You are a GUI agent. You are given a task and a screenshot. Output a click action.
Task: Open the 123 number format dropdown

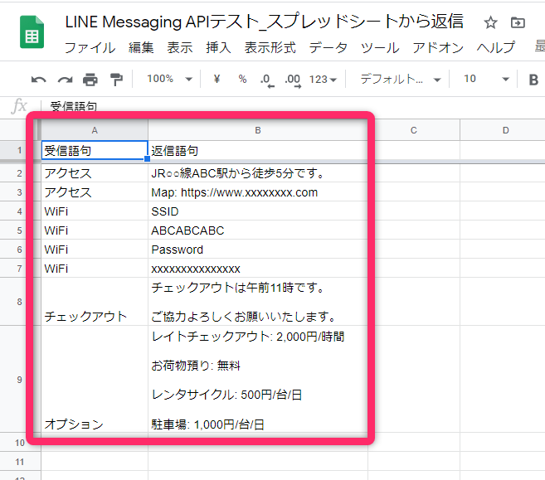pyautogui.click(x=323, y=80)
